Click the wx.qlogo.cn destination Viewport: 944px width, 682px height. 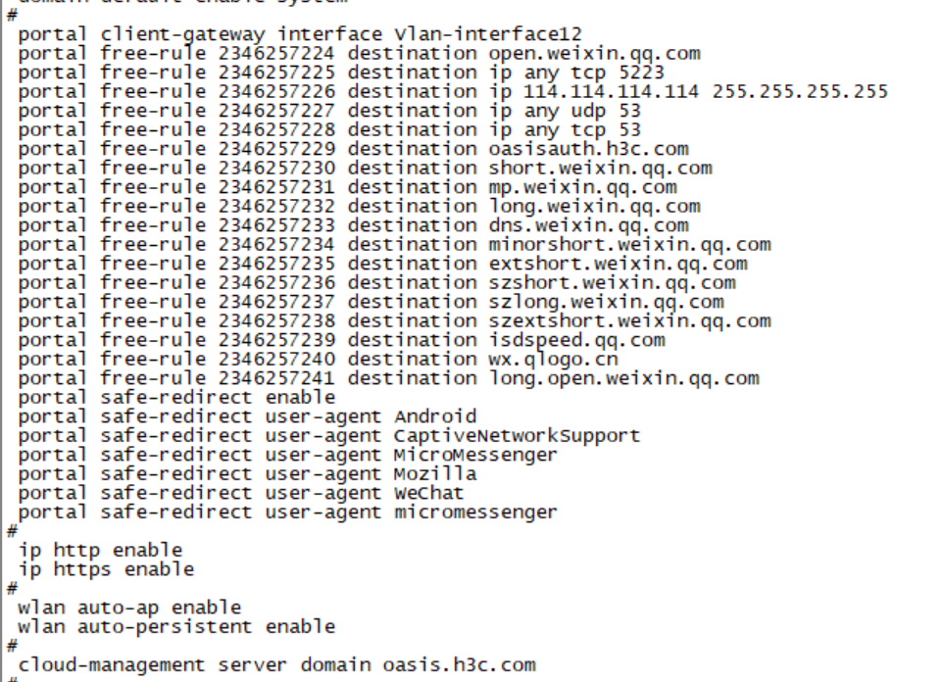[x=553, y=360]
